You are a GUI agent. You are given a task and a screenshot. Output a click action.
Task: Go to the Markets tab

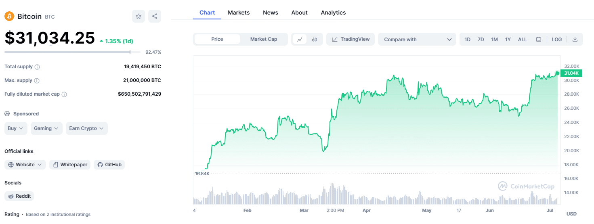(x=239, y=13)
